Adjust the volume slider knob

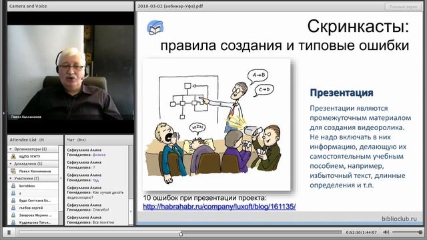tap(420, 232)
